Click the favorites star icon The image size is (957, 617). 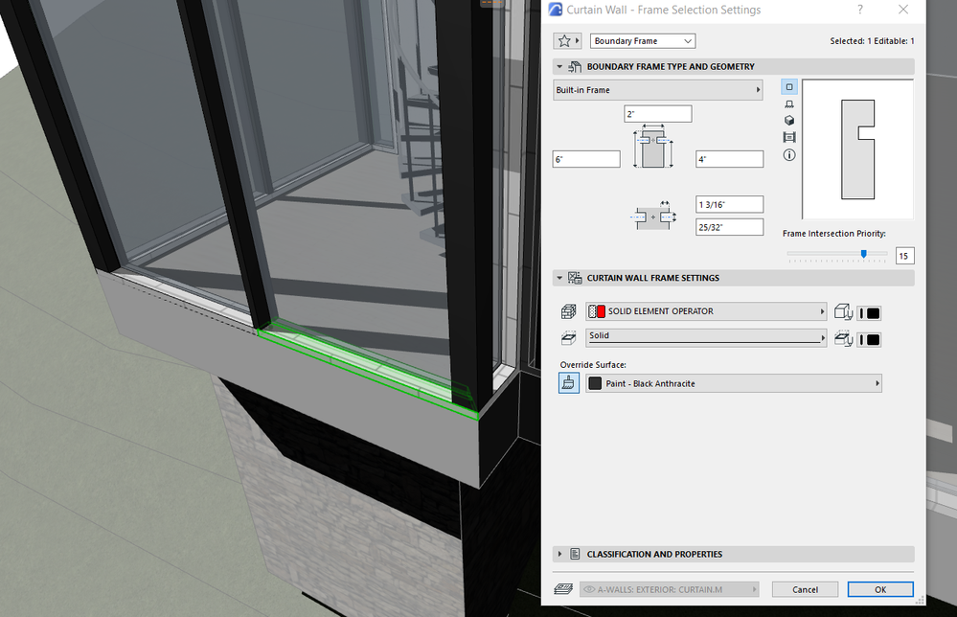[x=562, y=40]
